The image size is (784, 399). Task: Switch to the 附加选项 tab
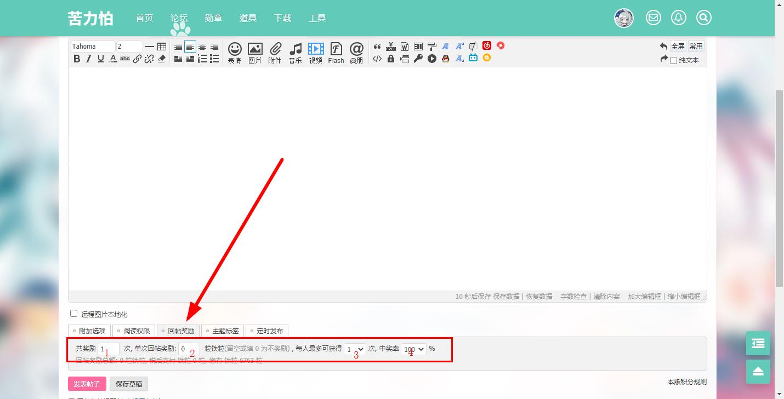[89, 331]
